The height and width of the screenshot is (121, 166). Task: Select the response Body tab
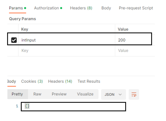[12, 81]
